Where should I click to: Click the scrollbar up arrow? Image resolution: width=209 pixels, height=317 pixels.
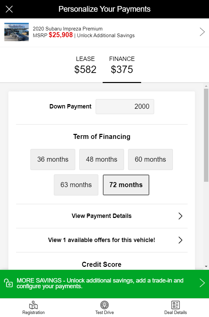point(206,86)
